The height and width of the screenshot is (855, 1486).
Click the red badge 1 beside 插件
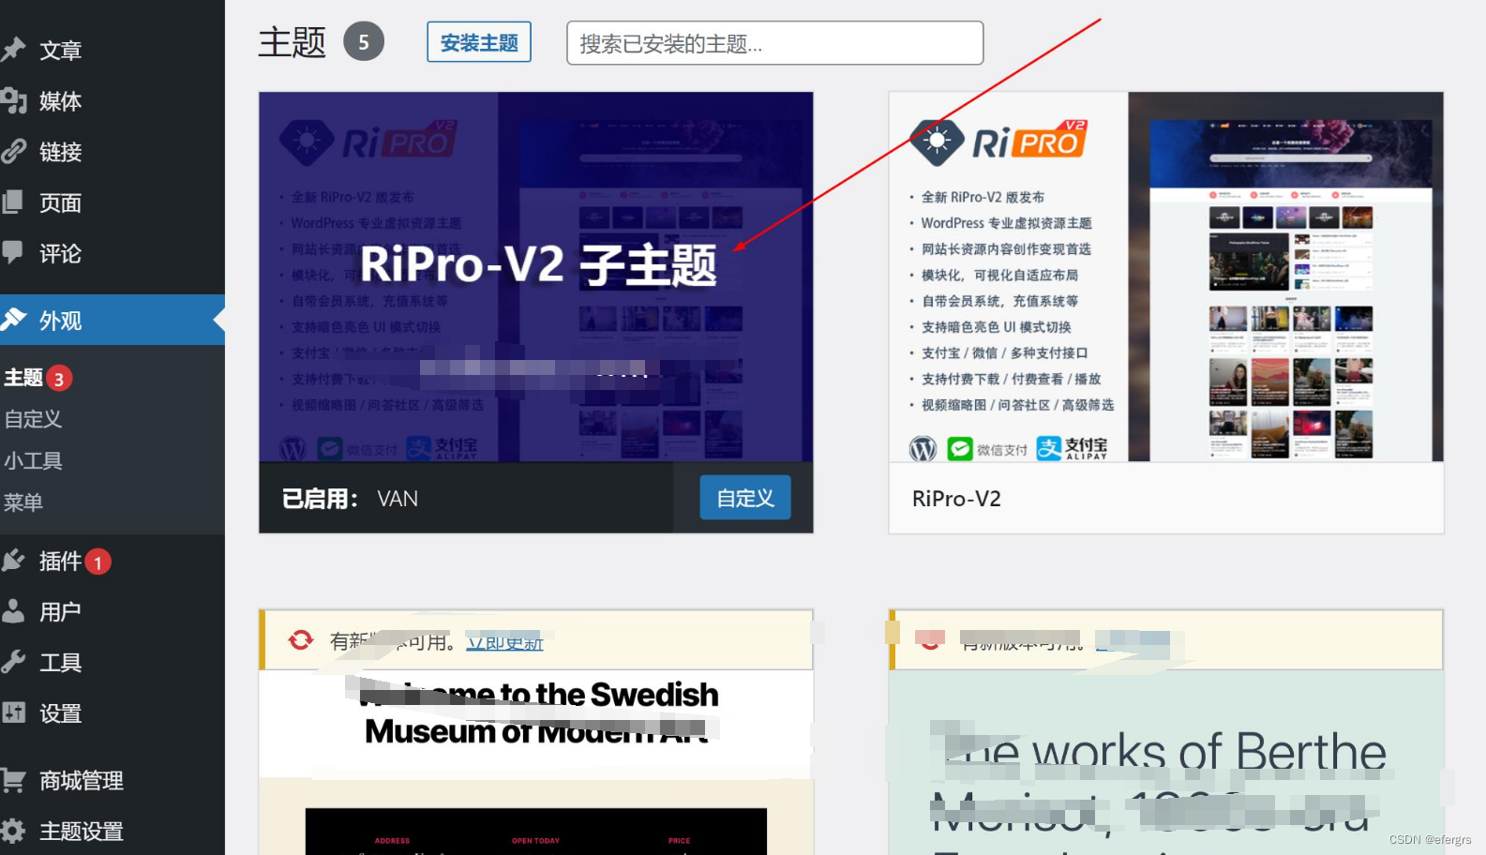point(98,562)
